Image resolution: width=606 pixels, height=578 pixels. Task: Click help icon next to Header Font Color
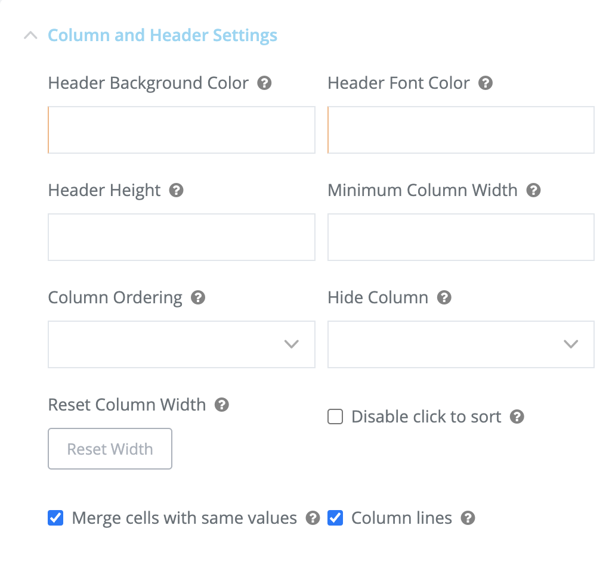pos(486,83)
